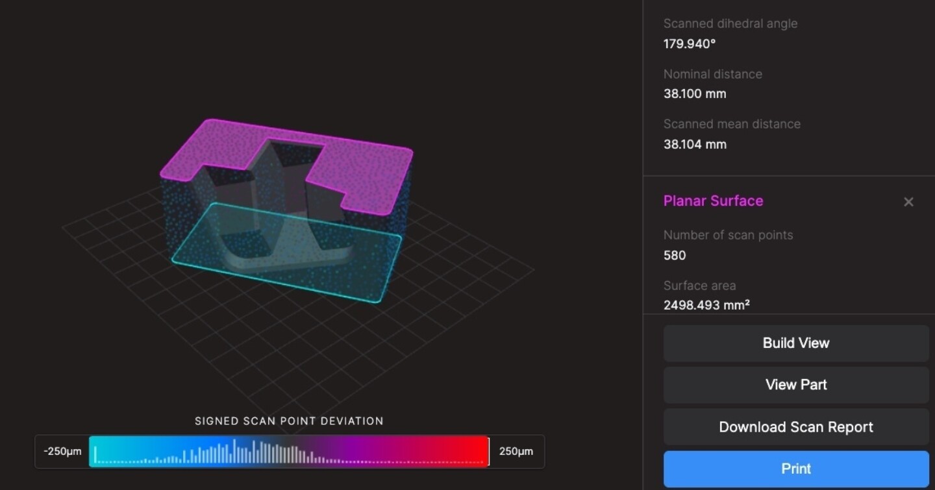Click the Planar Surface heading

click(713, 201)
